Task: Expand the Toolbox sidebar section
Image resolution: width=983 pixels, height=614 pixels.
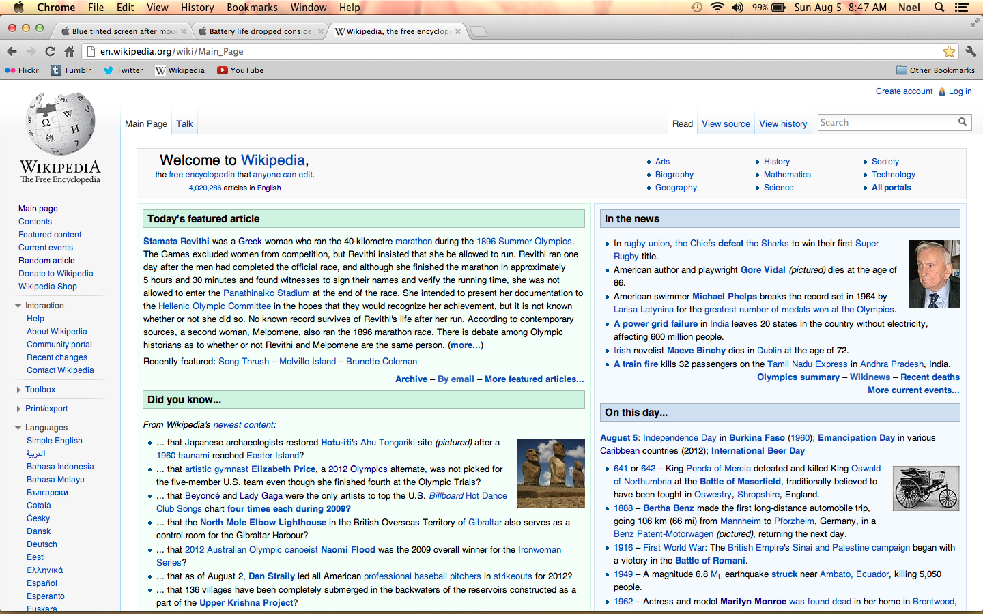Action: 18,390
